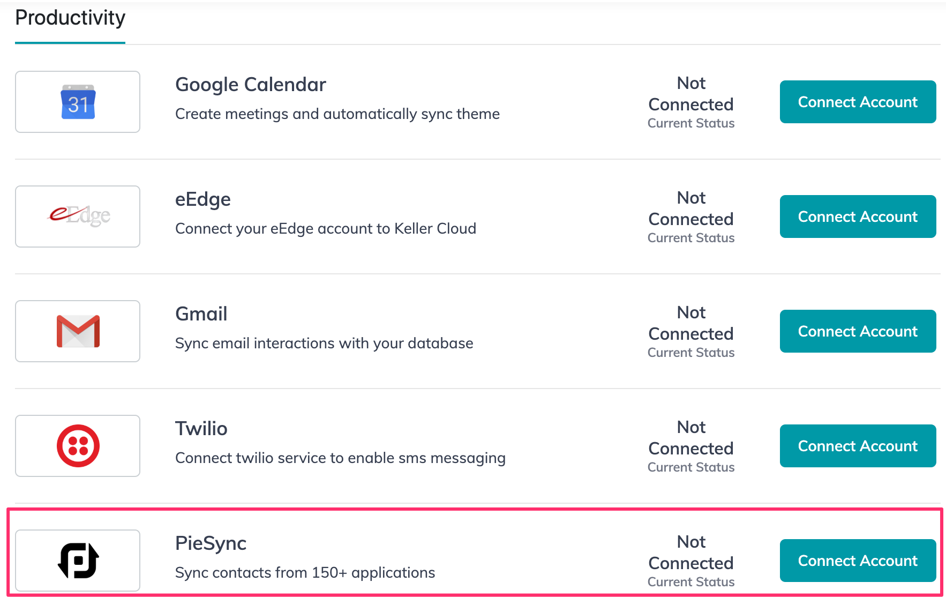Select the Google Calendar title
This screenshot has width=946, height=597.
pyautogui.click(x=251, y=85)
